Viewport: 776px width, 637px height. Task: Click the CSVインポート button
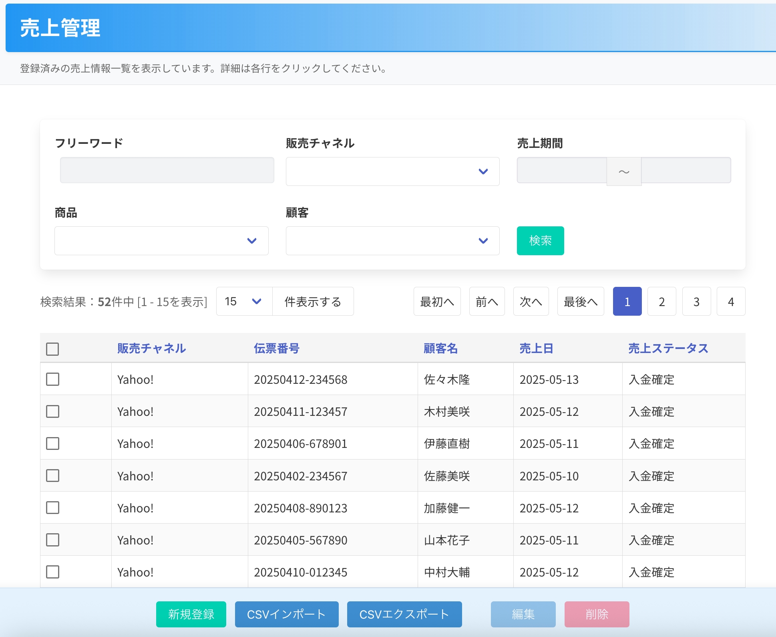(x=287, y=614)
